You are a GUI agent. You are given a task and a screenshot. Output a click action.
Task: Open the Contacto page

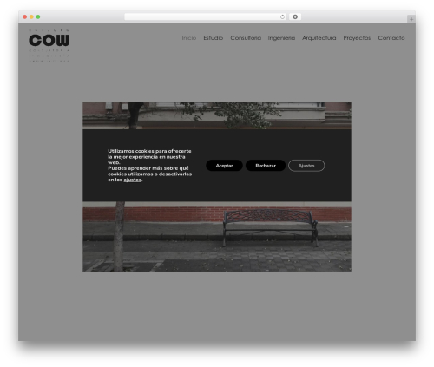coord(391,38)
